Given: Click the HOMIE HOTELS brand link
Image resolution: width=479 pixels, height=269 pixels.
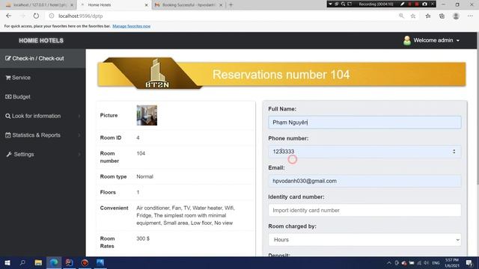Looking at the screenshot, I should click(41, 40).
